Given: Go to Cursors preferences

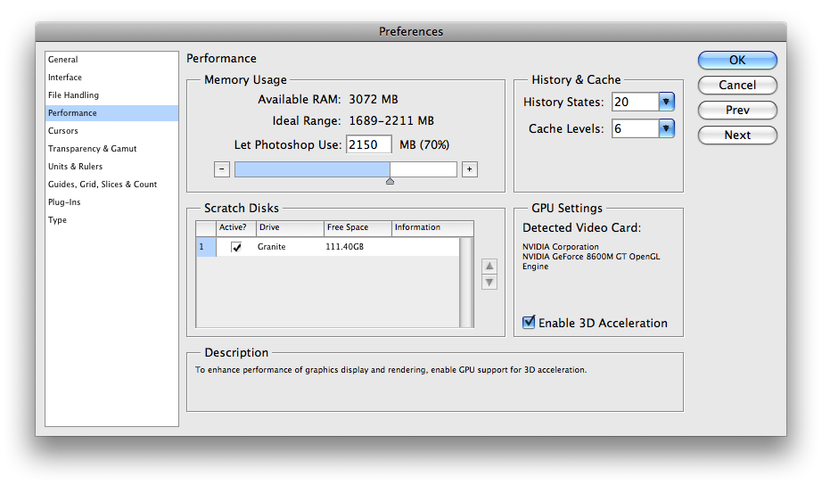Looking at the screenshot, I should click(63, 131).
